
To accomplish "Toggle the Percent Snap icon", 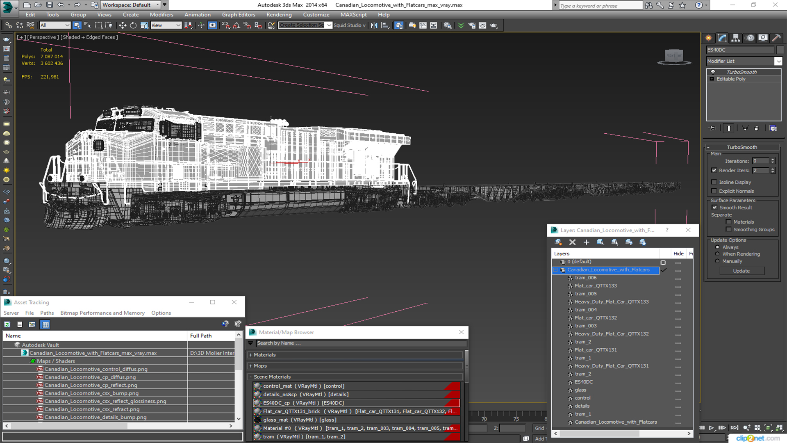I will pyautogui.click(x=247, y=25).
